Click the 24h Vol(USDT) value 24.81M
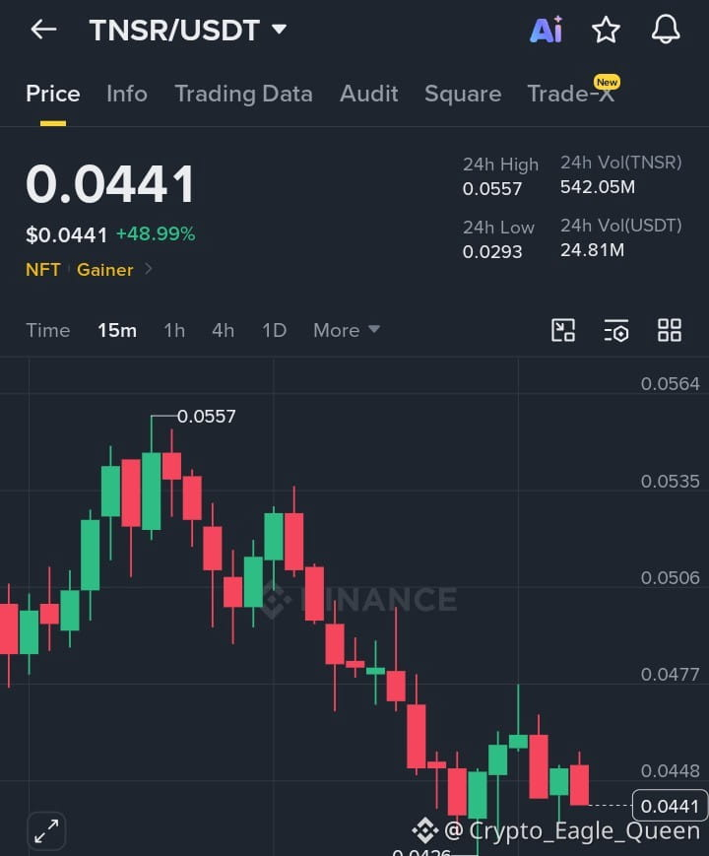 [x=592, y=250]
